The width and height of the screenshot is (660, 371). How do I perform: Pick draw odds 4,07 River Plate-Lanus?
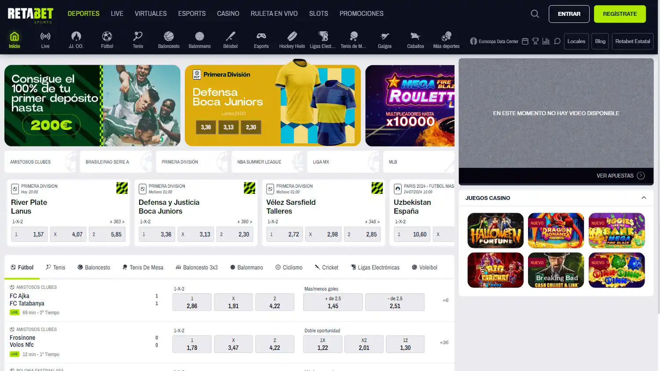(68, 234)
